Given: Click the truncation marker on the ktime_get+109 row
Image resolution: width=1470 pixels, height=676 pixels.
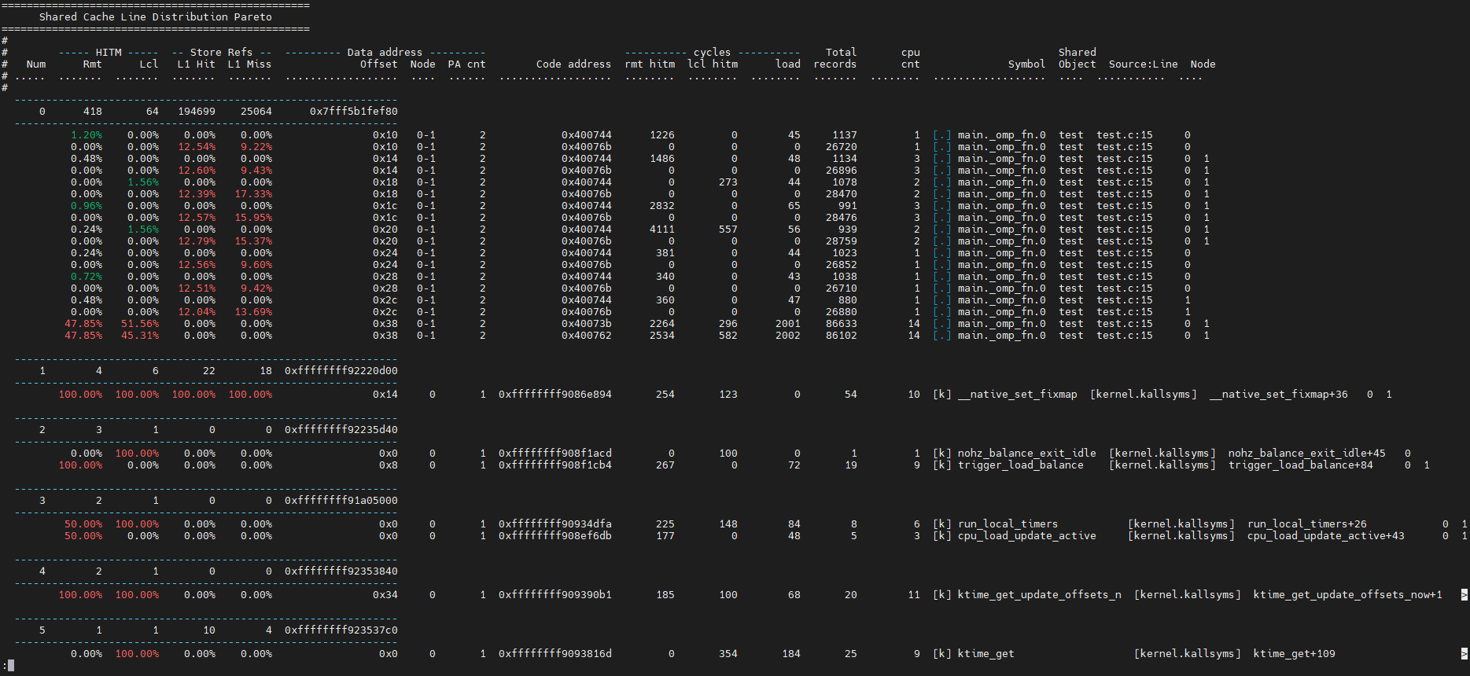Looking at the screenshot, I should [x=1464, y=654].
